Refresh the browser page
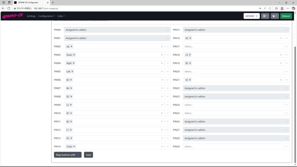Screen dimensions: 297x167 tap(9, 9)
